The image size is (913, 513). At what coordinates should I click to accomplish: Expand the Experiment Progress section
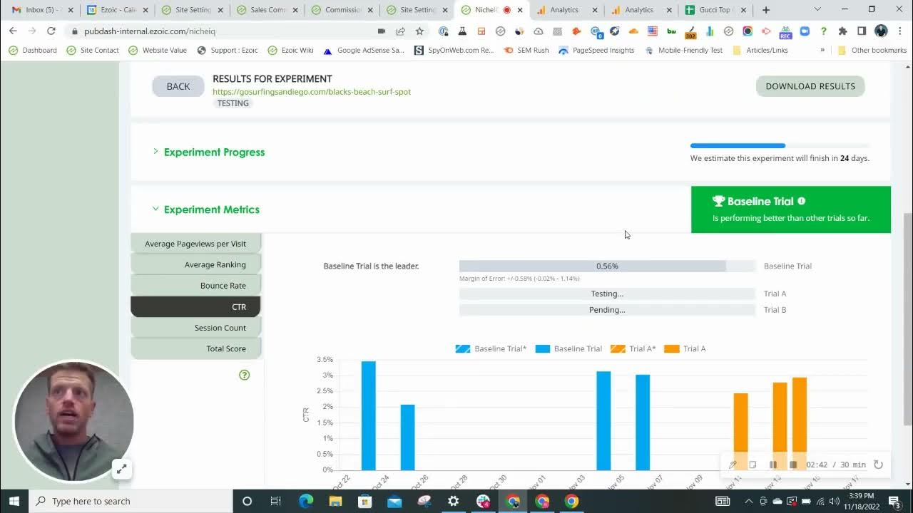click(x=214, y=152)
